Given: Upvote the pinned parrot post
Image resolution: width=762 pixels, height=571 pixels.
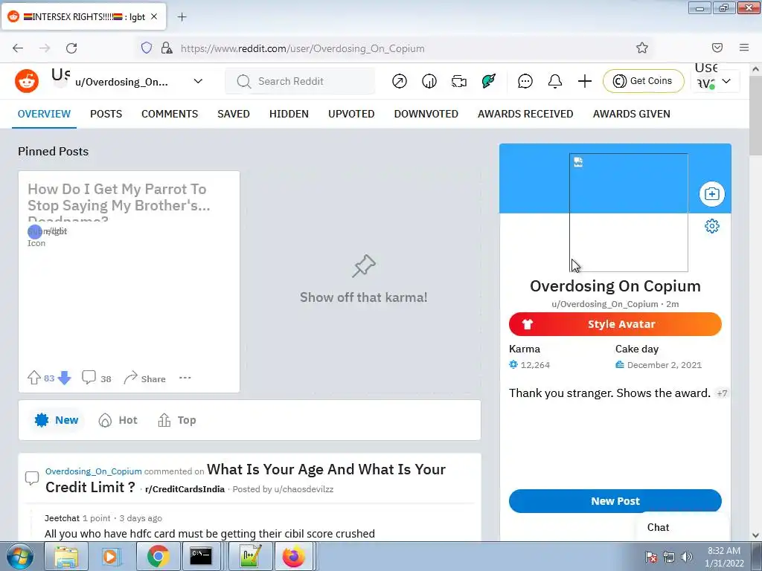Looking at the screenshot, I should click(34, 378).
